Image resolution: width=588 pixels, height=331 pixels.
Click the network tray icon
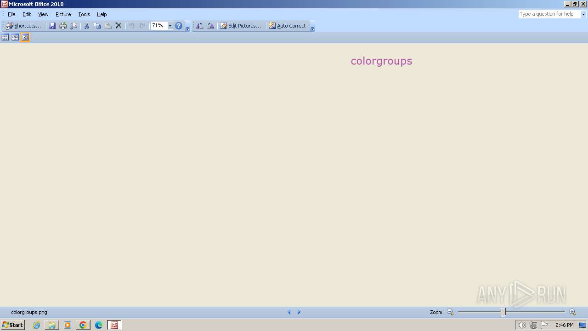coord(533,325)
